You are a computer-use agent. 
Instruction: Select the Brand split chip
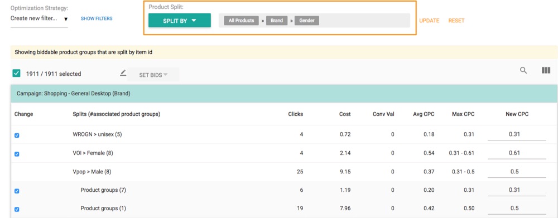pyautogui.click(x=277, y=21)
